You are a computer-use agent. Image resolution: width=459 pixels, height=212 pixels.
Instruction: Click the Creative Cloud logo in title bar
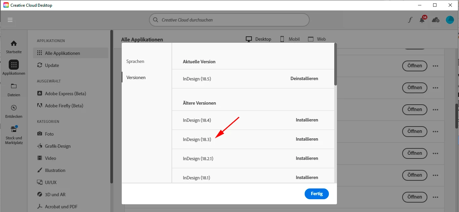6,5
